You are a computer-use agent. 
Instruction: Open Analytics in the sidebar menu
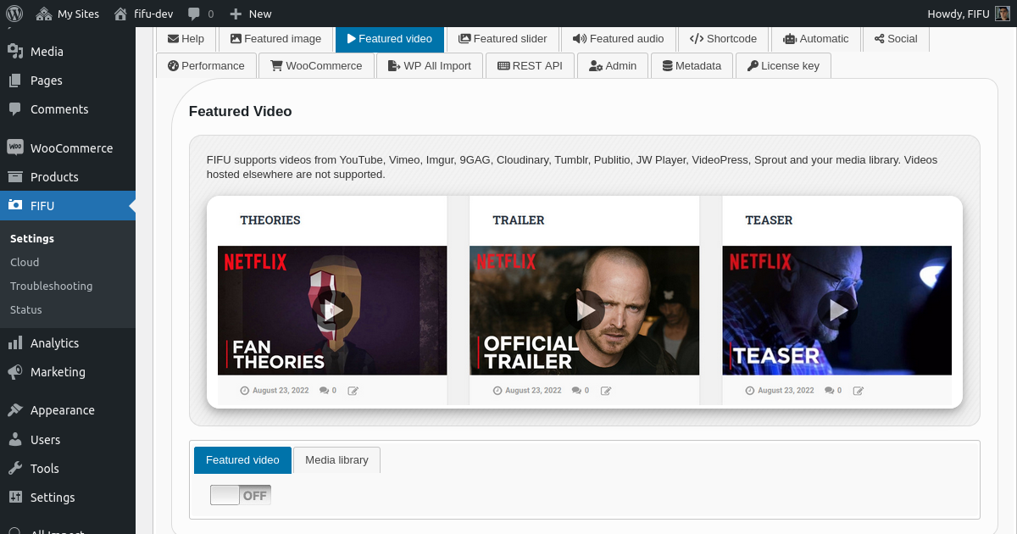point(54,343)
